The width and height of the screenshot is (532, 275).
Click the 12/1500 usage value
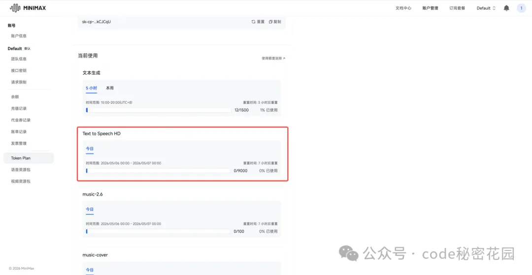click(x=241, y=110)
